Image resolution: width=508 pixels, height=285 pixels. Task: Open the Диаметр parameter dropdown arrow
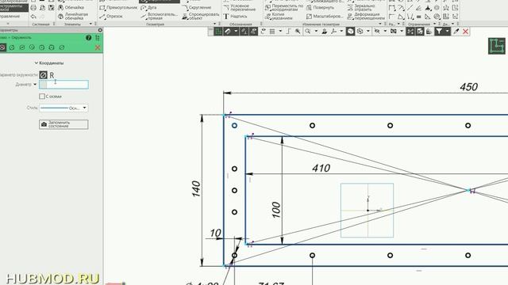35,85
